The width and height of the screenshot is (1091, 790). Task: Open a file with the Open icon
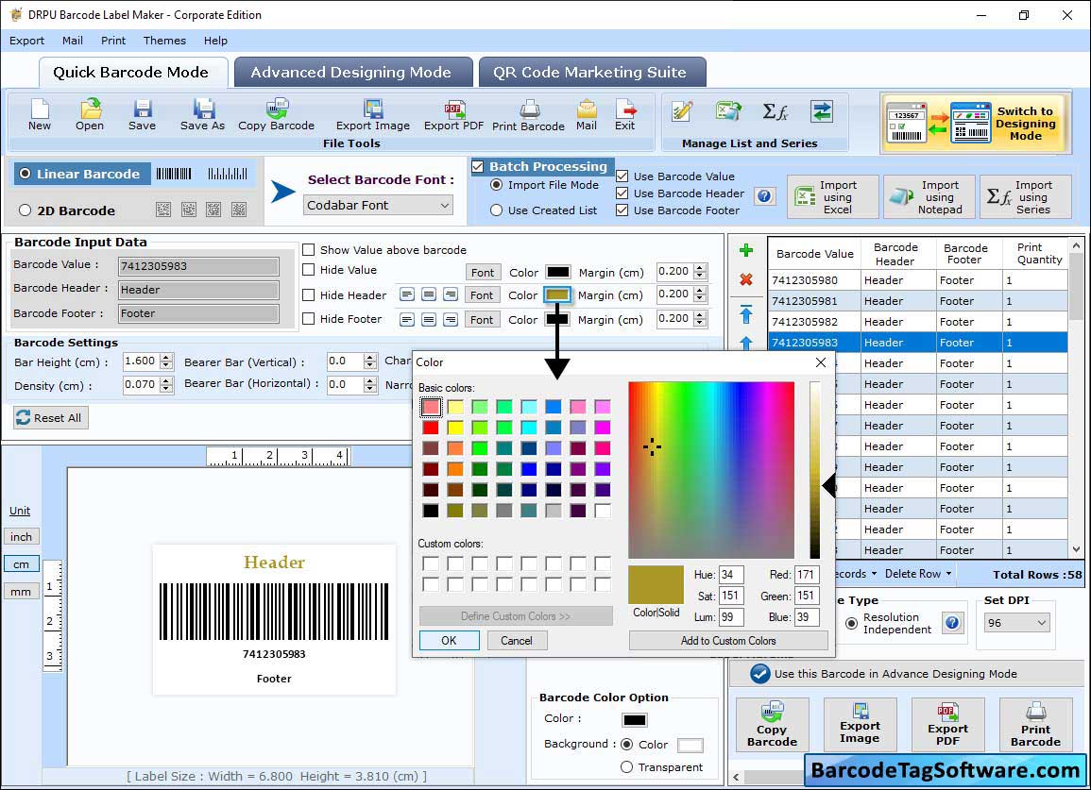(x=90, y=115)
